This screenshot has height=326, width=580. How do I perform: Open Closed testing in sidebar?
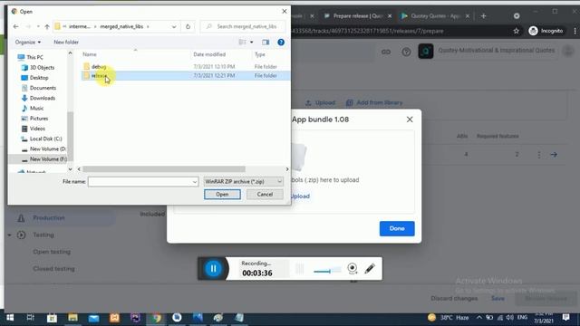click(54, 269)
